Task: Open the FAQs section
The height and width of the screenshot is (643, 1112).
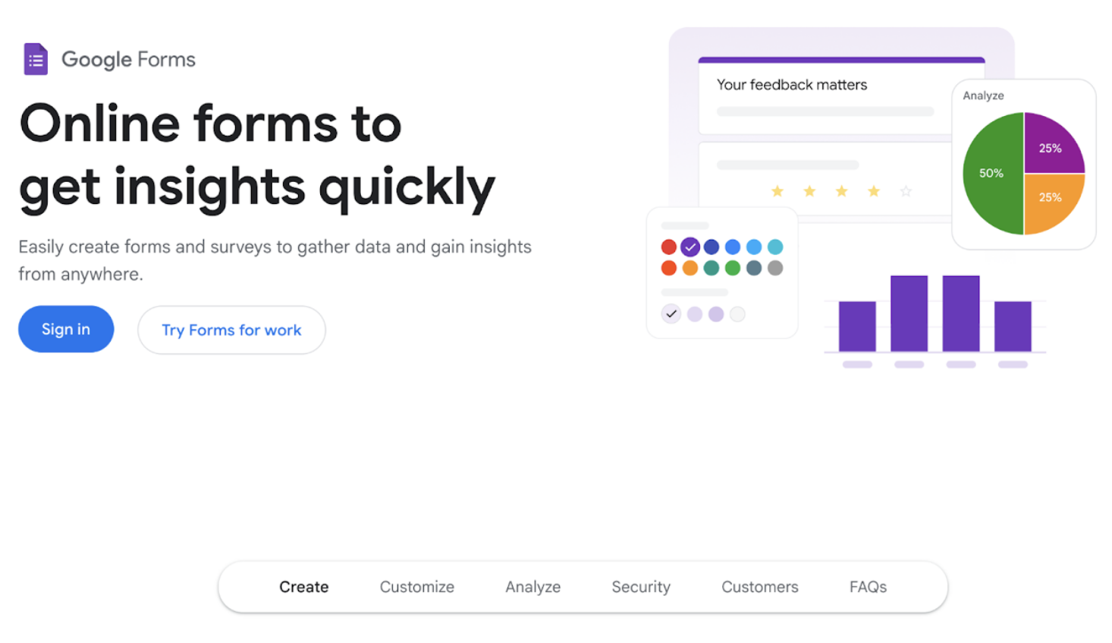Action: (867, 586)
